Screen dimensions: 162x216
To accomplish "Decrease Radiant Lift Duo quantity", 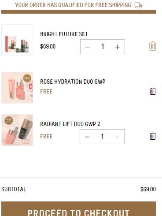I will tap(87, 137).
